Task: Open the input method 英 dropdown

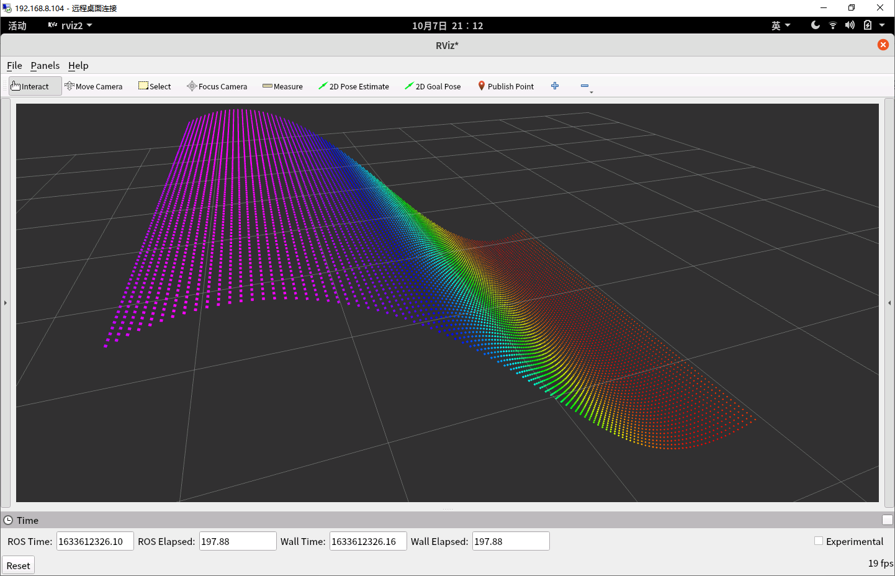Action: [x=781, y=25]
